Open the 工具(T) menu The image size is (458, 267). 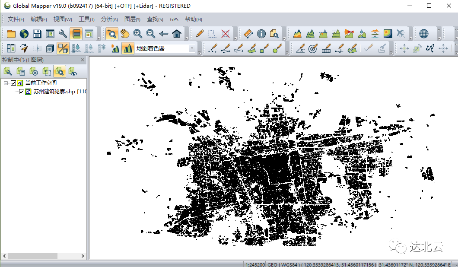click(x=86, y=19)
